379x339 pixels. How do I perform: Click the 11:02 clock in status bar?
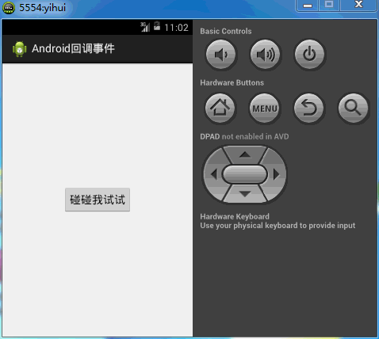pyautogui.click(x=176, y=28)
